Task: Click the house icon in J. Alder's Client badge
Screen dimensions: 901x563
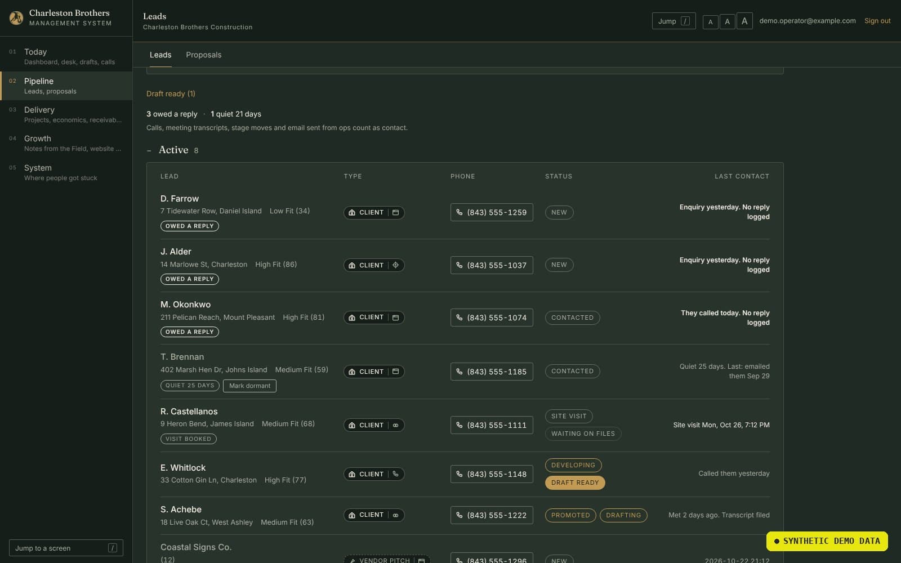Action: pyautogui.click(x=352, y=265)
